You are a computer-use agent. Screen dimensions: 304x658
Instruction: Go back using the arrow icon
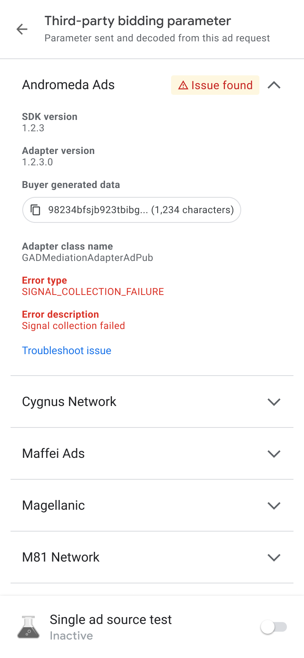(x=22, y=29)
